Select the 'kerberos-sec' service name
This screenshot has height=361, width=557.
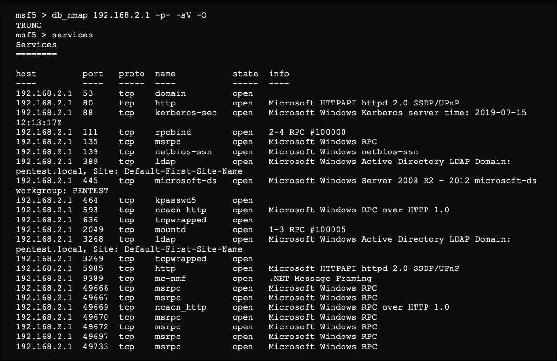click(186, 113)
